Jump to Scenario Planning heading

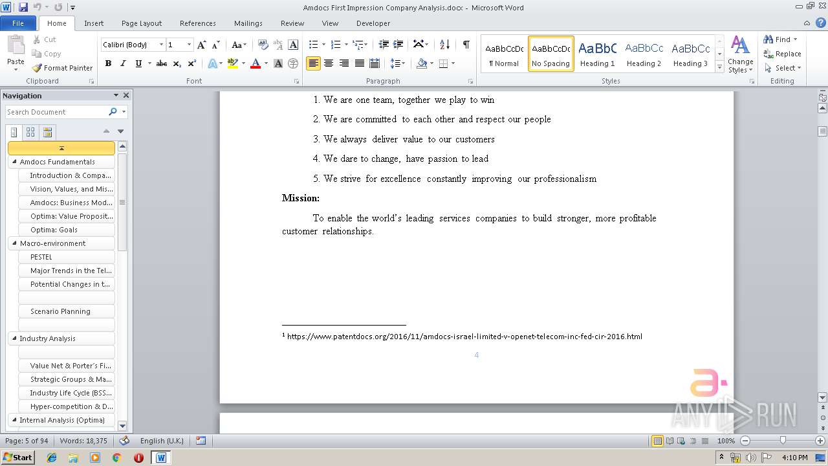point(67,311)
